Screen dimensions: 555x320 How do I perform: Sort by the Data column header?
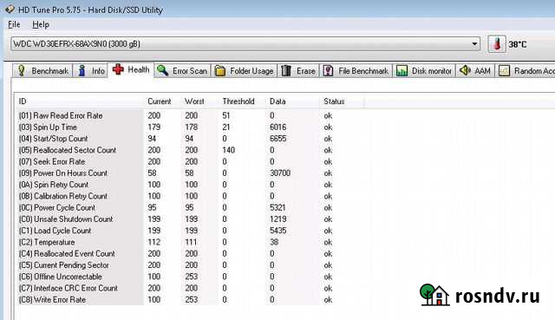tap(277, 101)
